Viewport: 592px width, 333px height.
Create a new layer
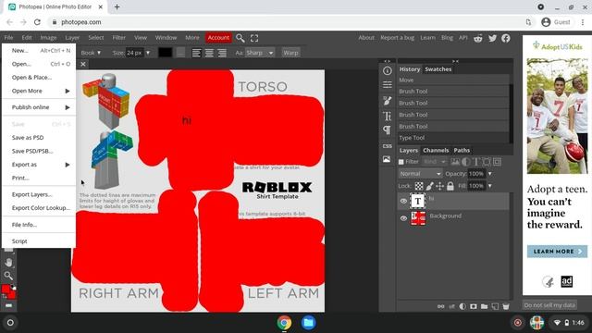point(495,306)
